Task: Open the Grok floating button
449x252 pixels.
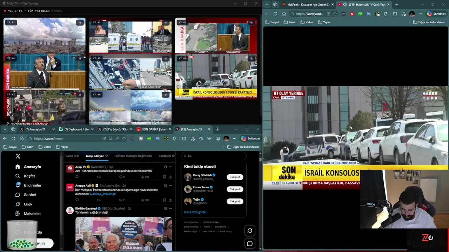Action: (x=250, y=231)
